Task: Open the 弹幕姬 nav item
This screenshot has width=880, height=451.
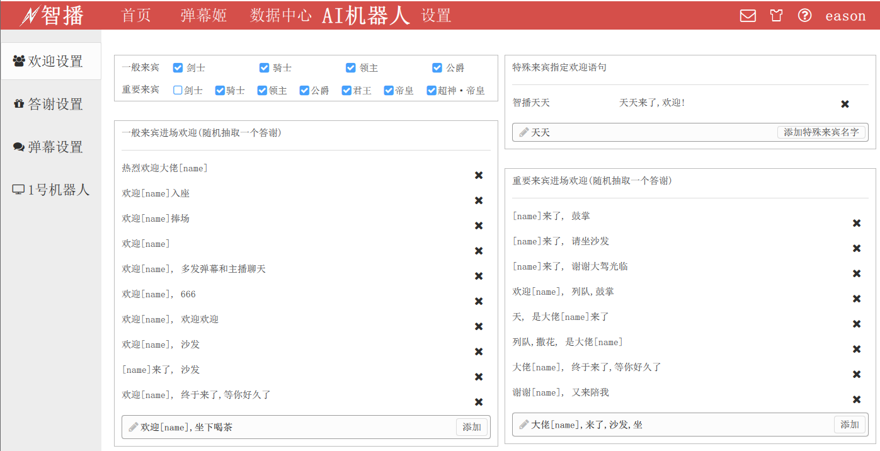Action: tap(203, 16)
